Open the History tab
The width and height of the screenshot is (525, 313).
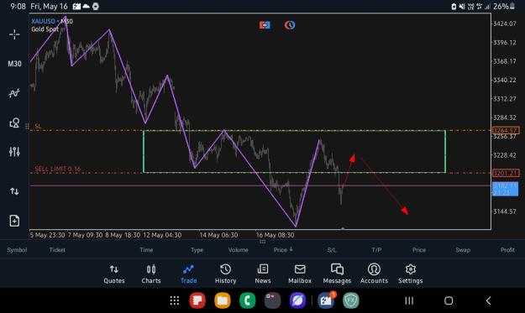225,274
